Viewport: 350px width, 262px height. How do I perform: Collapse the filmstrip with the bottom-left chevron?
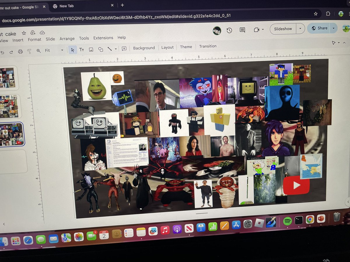4,224
